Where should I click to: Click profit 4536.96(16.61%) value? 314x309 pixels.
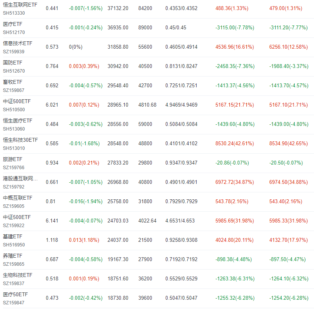pyautogui.click(x=234, y=47)
